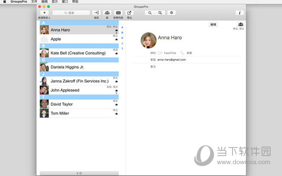Open the groups toolbar icon
Viewport: 282px width, 176px height.
(x=107, y=13)
